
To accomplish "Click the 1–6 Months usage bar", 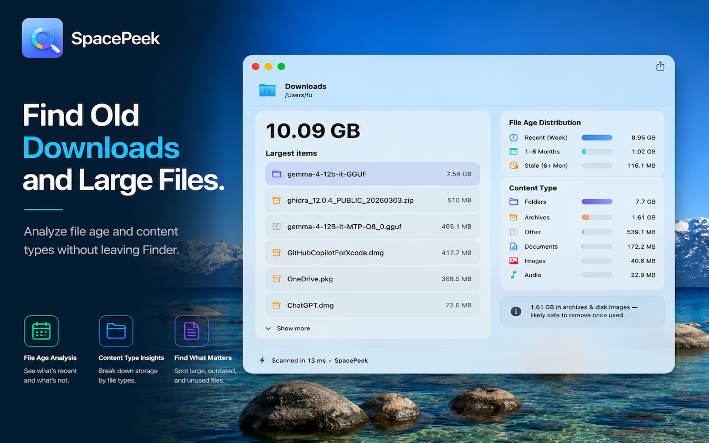I will tap(597, 152).
